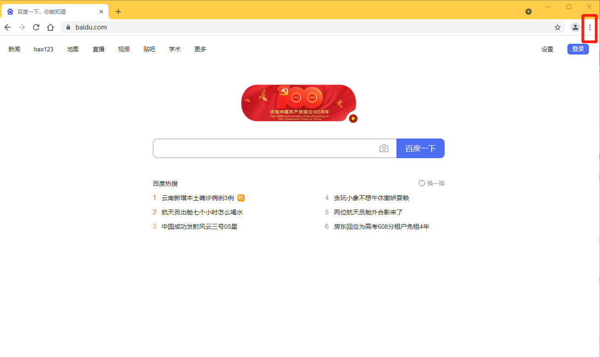This screenshot has height=357, width=600.
Task: Open the 贴吧 link
Action: coord(149,49)
